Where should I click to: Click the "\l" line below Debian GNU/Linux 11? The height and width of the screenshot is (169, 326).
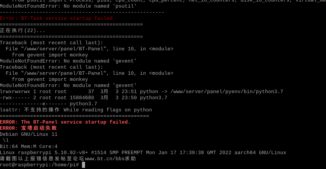tap(6, 140)
